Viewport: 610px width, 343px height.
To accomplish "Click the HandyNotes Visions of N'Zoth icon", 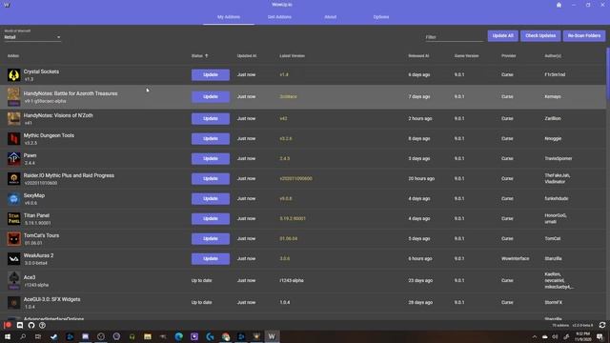I will tap(13, 118).
